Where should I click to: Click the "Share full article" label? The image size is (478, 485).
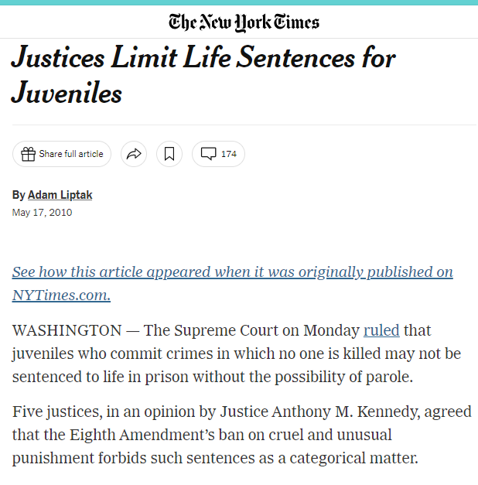[70, 154]
